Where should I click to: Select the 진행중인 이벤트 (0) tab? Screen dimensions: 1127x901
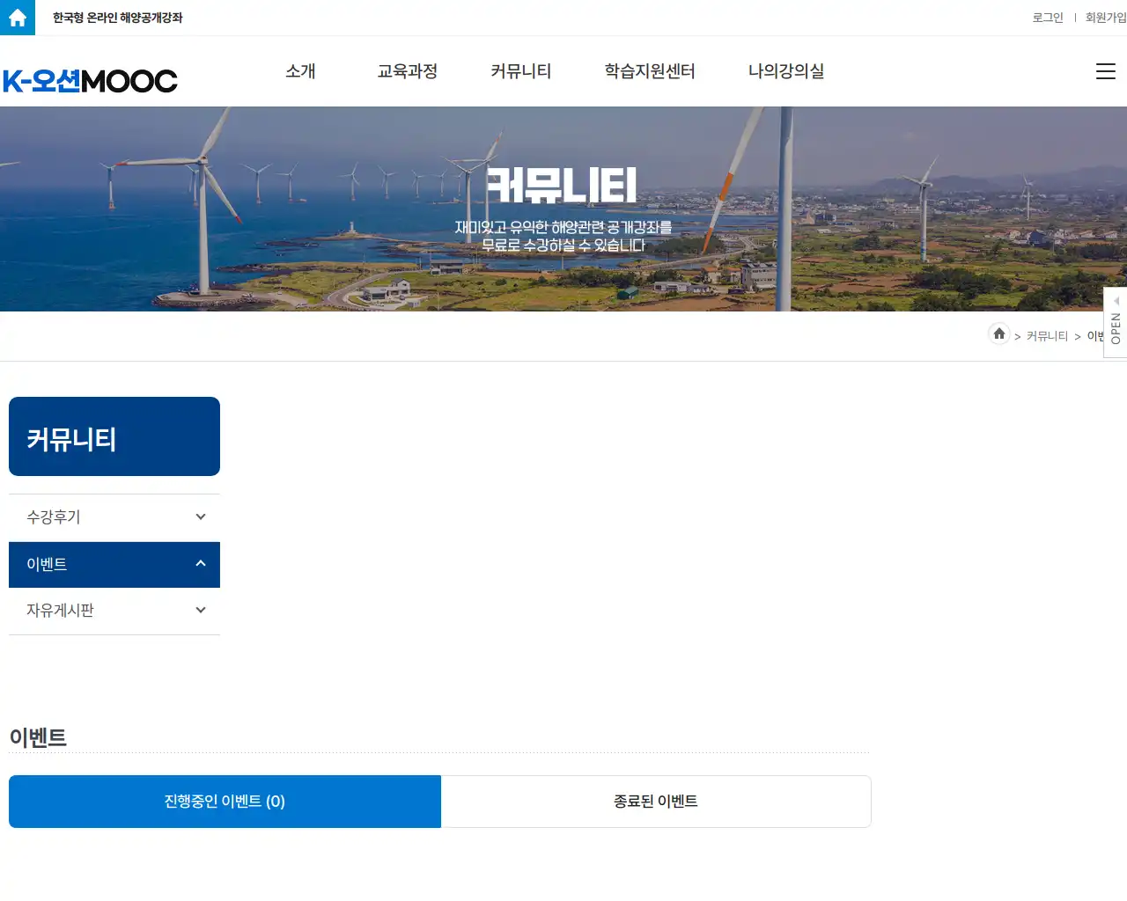[225, 802]
